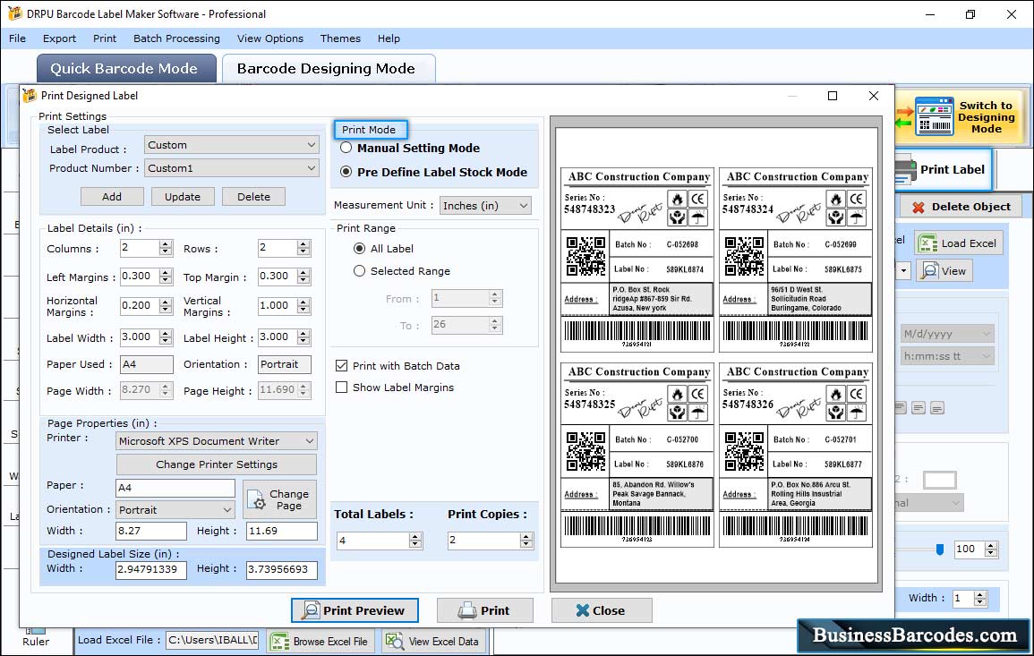Viewport: 1034px width, 656px height.
Task: Increase the Horizontal Margins stepper
Action: pyautogui.click(x=166, y=302)
